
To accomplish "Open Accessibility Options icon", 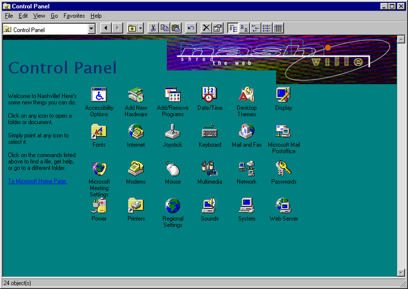I will pyautogui.click(x=99, y=95).
